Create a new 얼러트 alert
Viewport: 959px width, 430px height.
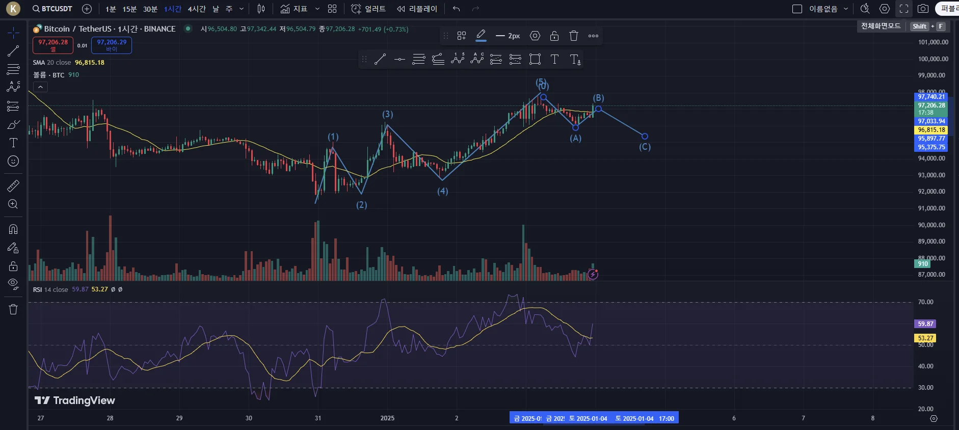coord(368,9)
